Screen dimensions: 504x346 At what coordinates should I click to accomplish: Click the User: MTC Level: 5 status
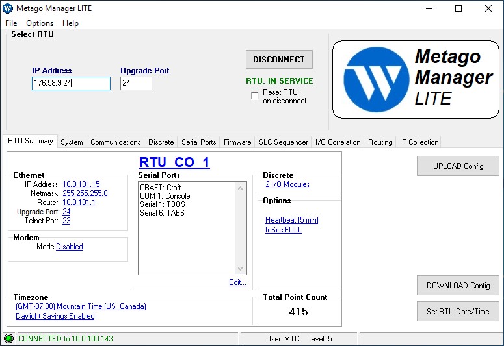[299, 339]
